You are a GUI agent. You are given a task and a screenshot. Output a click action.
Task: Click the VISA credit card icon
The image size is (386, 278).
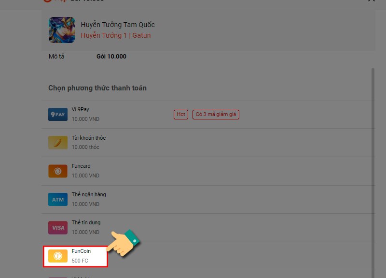pyautogui.click(x=58, y=228)
